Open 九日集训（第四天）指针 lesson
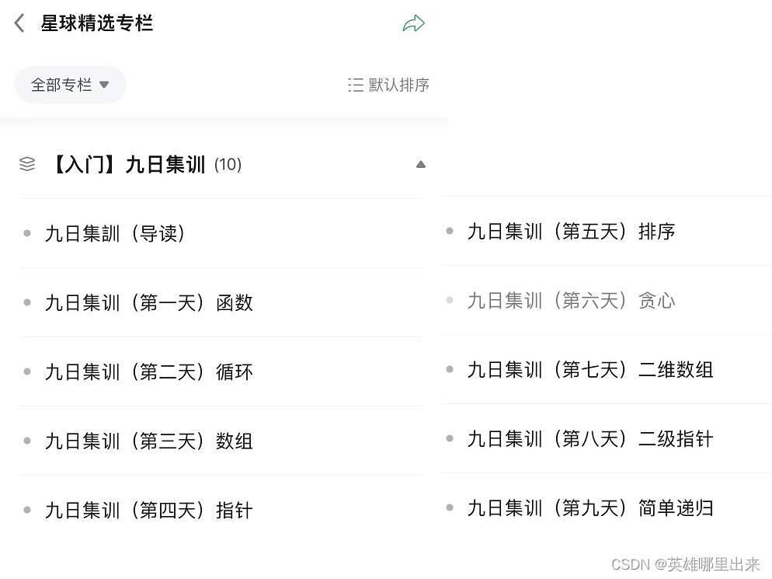Viewport: 772px width, 579px height. (x=149, y=510)
